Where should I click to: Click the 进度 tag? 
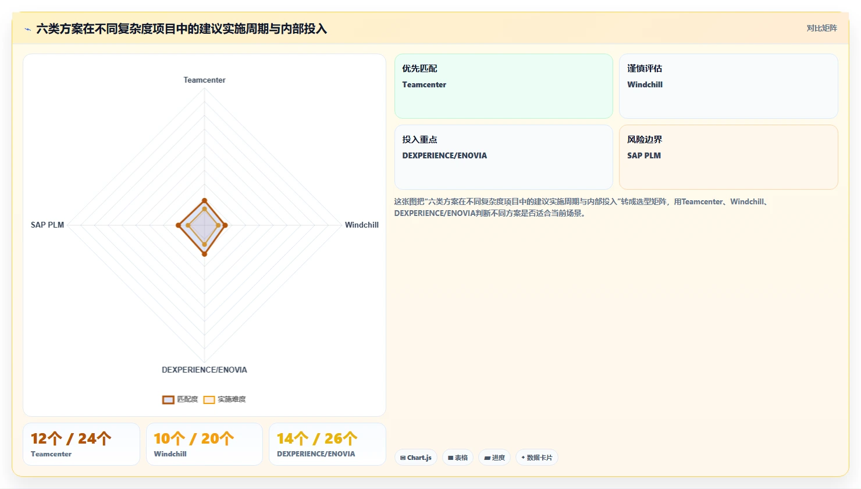click(494, 458)
